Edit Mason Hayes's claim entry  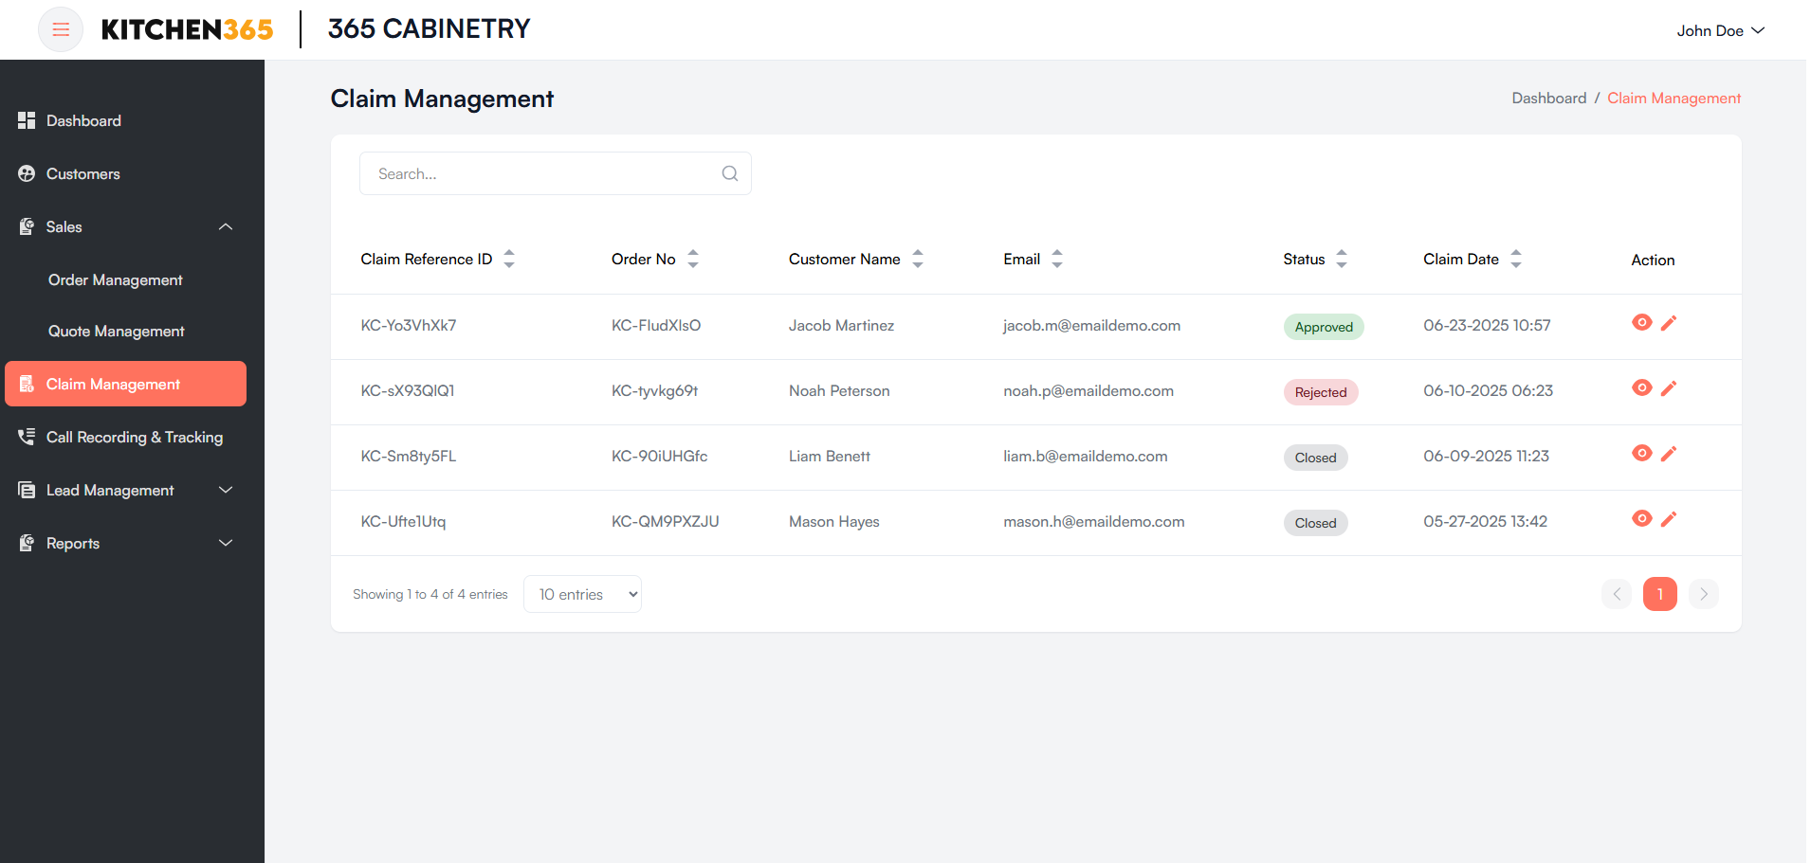point(1669,519)
